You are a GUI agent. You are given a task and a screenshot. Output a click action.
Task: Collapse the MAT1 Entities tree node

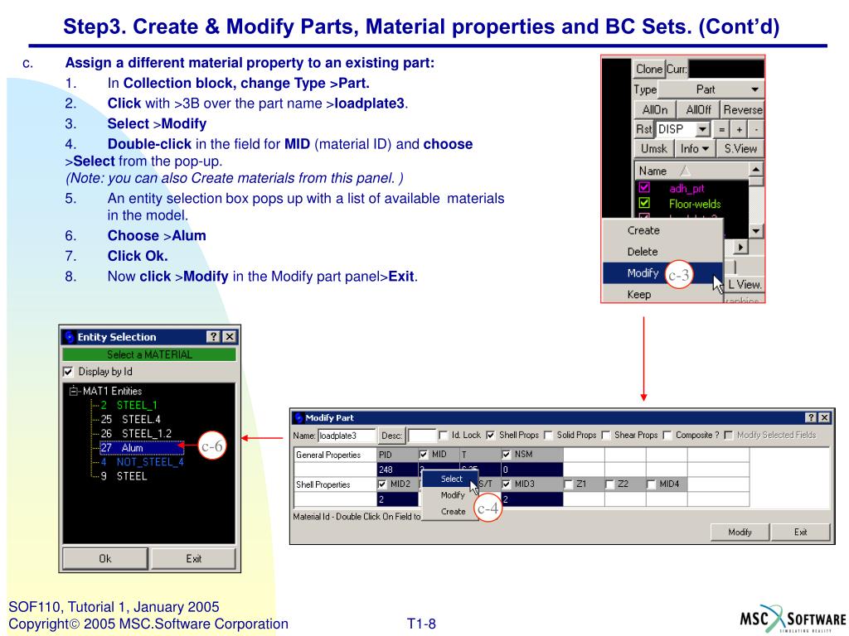click(73, 391)
